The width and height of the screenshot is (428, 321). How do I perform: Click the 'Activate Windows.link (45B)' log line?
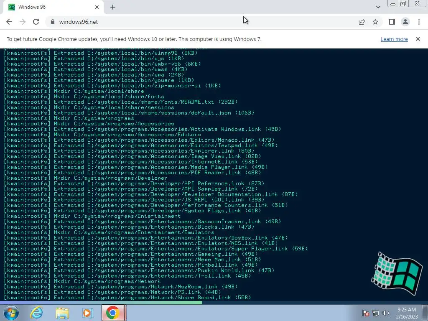click(143, 129)
